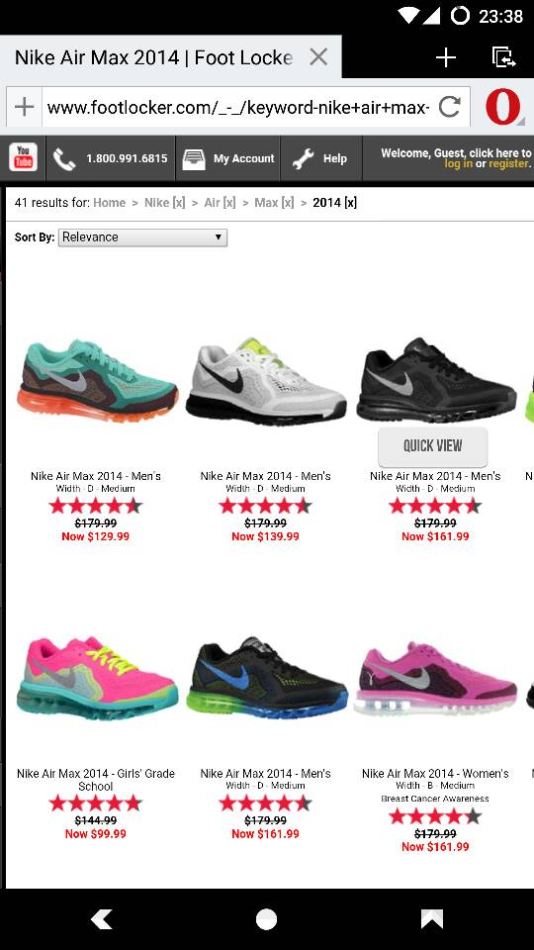Tap the Android home circle button
The image size is (534, 950).
pos(266,919)
